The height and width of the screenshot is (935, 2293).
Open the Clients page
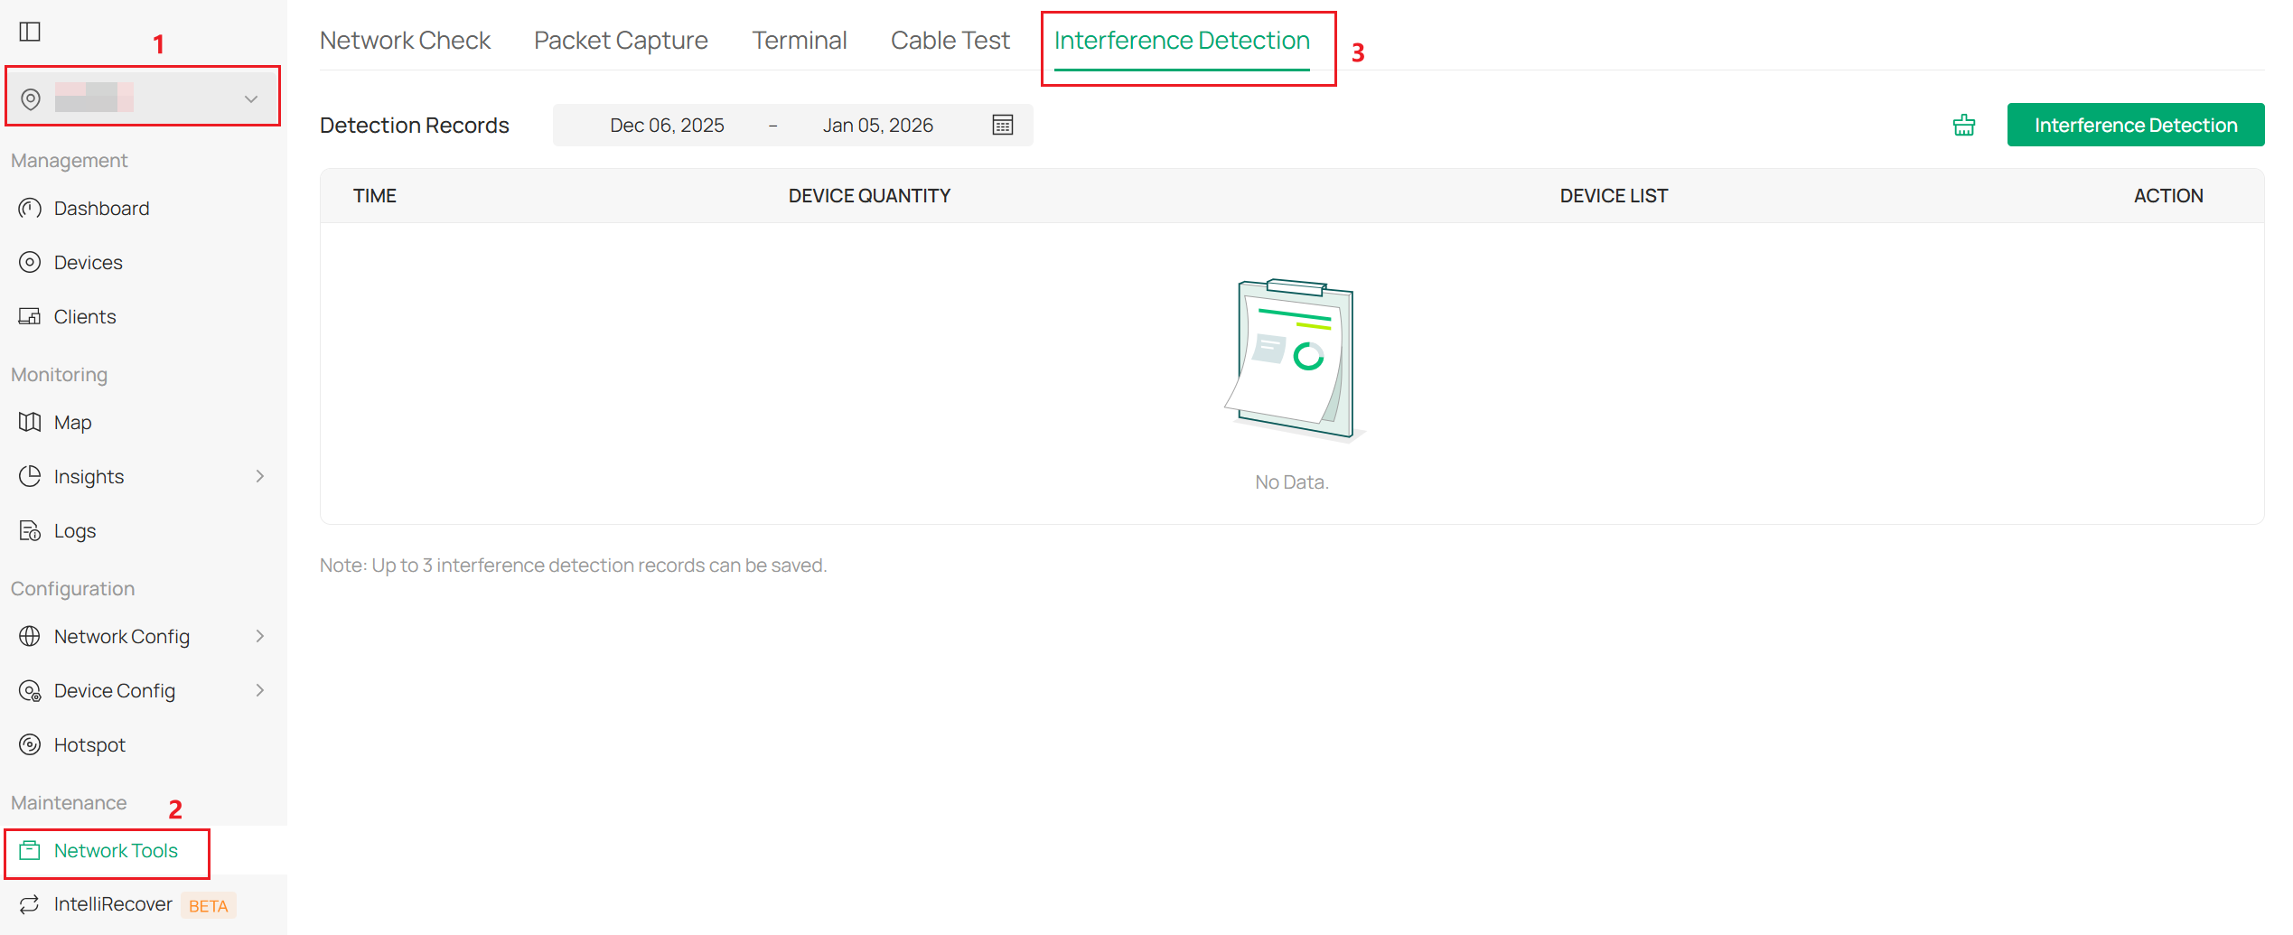pyautogui.click(x=84, y=316)
